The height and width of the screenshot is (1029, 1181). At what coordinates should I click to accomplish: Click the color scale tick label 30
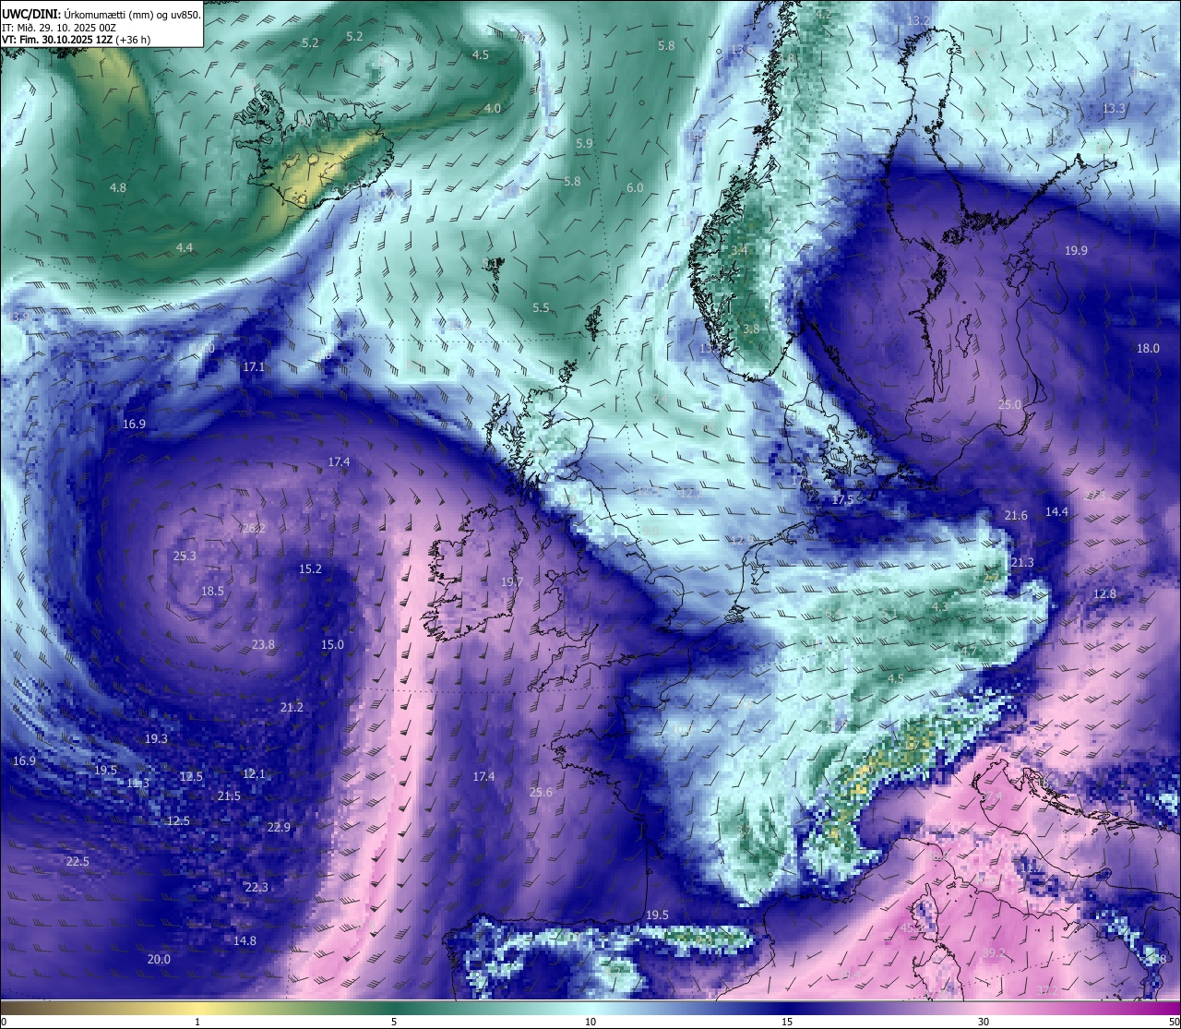984,1022
